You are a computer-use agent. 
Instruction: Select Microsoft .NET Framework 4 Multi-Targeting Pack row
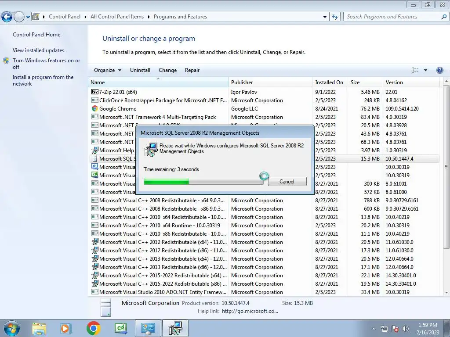coord(264,117)
